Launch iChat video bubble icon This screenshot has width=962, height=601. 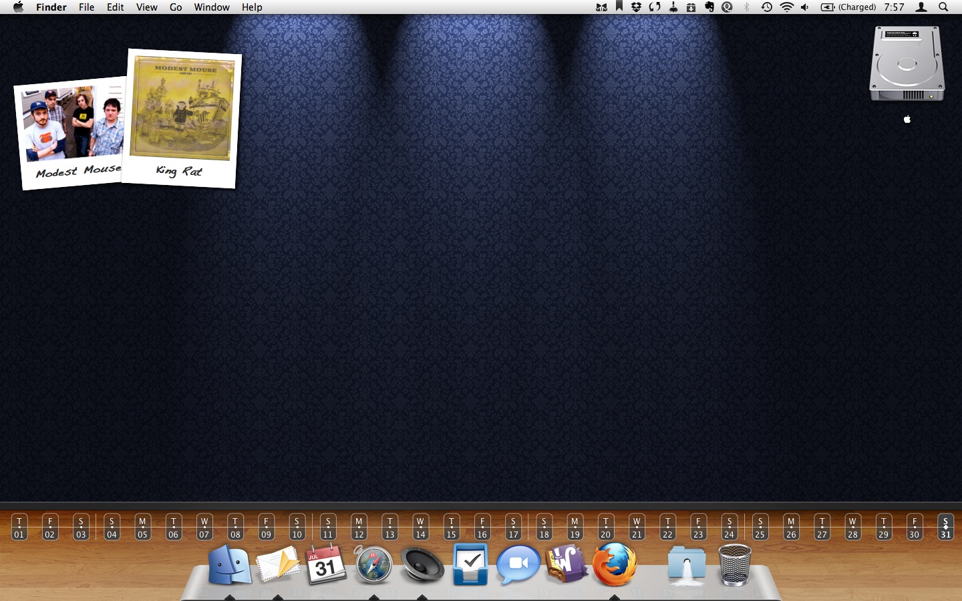pos(518,564)
